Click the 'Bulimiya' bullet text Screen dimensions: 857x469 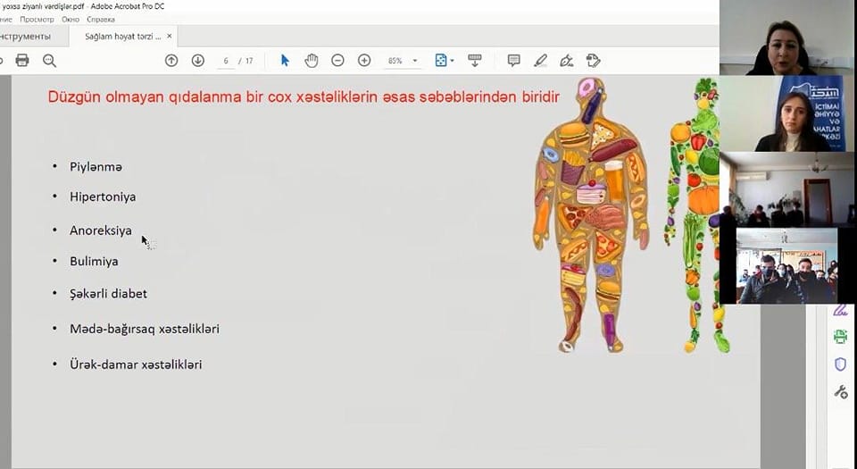click(94, 261)
